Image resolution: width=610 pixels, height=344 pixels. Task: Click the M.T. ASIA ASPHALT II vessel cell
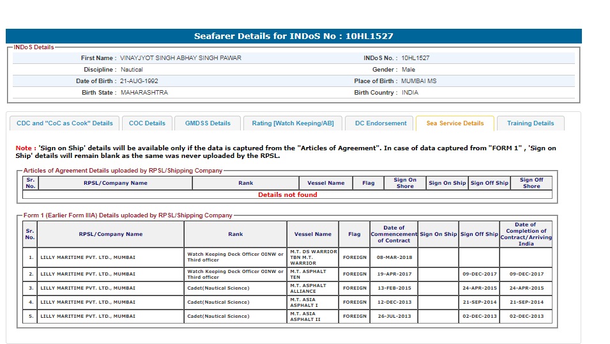[x=312, y=317]
